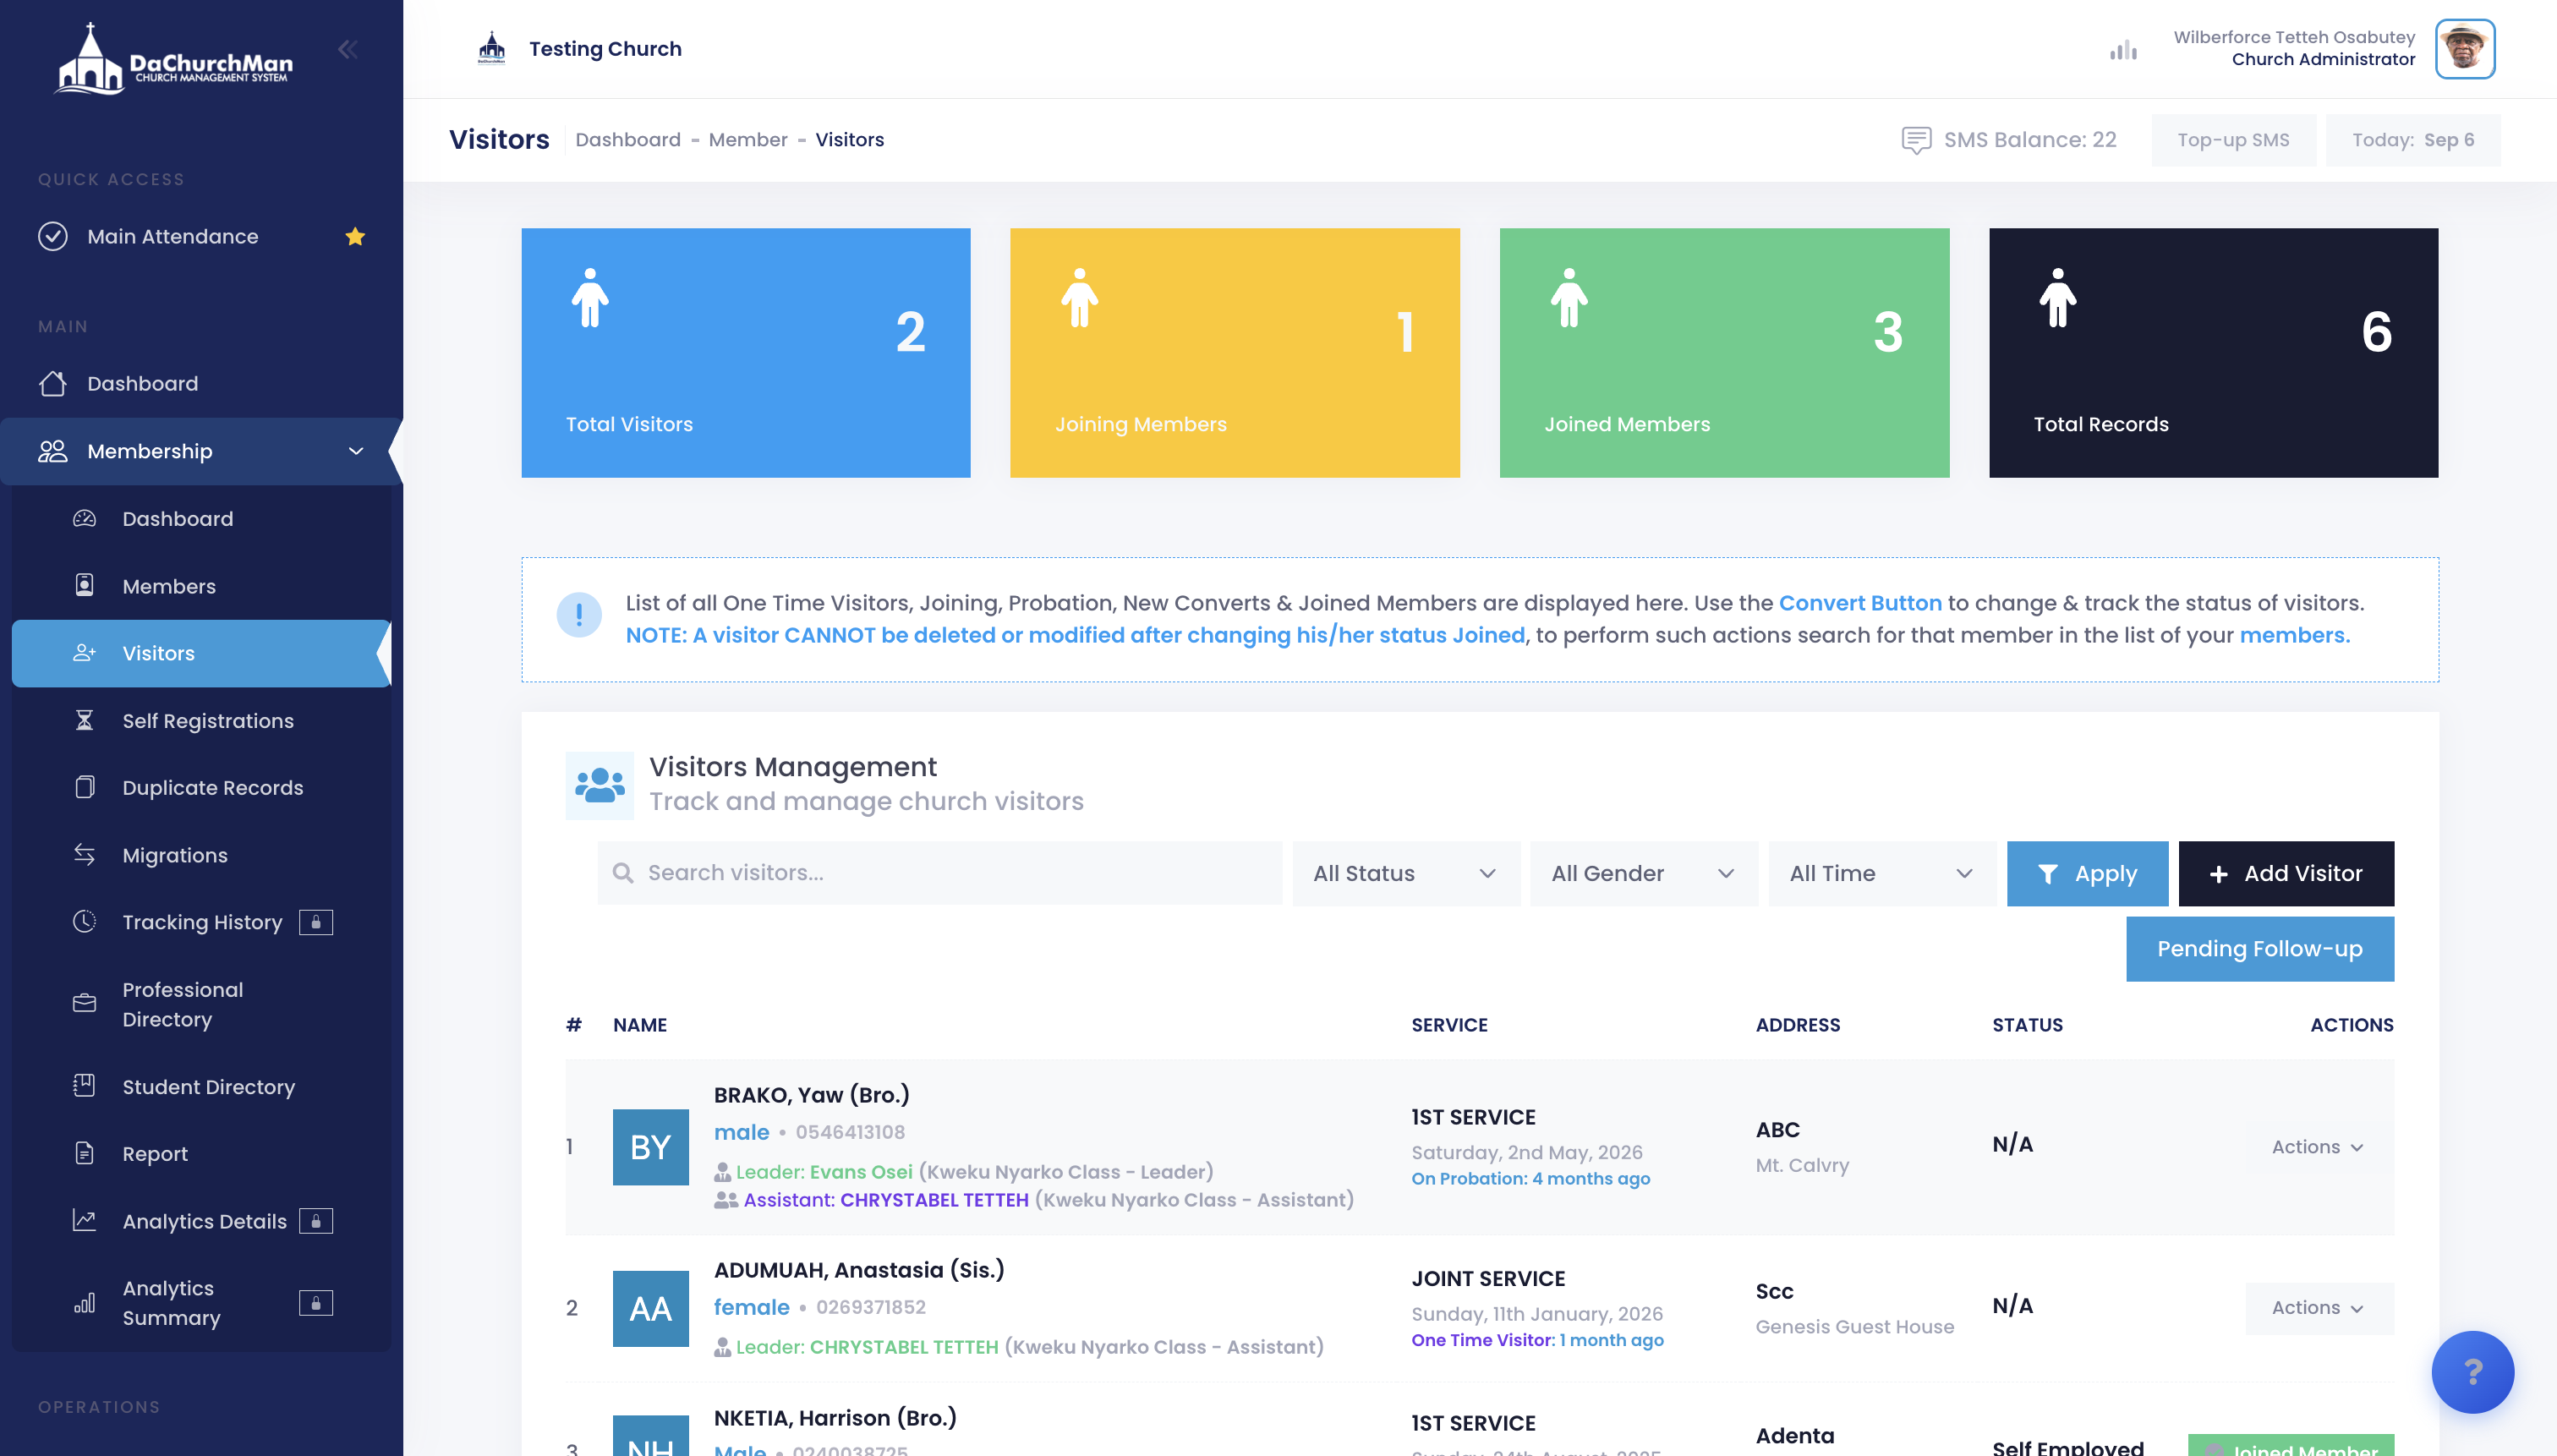Click the Visitors Management group icon

[x=599, y=785]
